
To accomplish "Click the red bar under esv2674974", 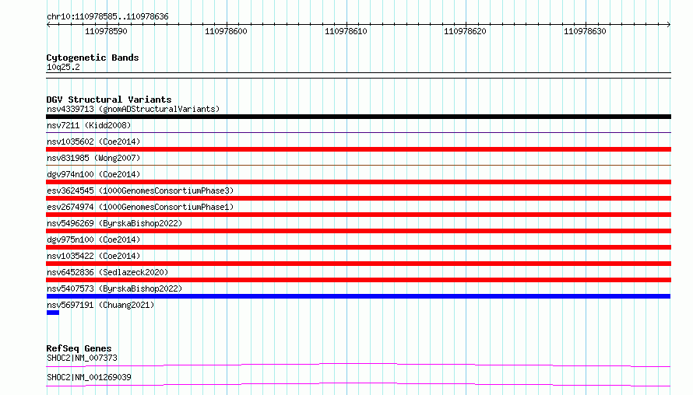I will click(x=358, y=215).
